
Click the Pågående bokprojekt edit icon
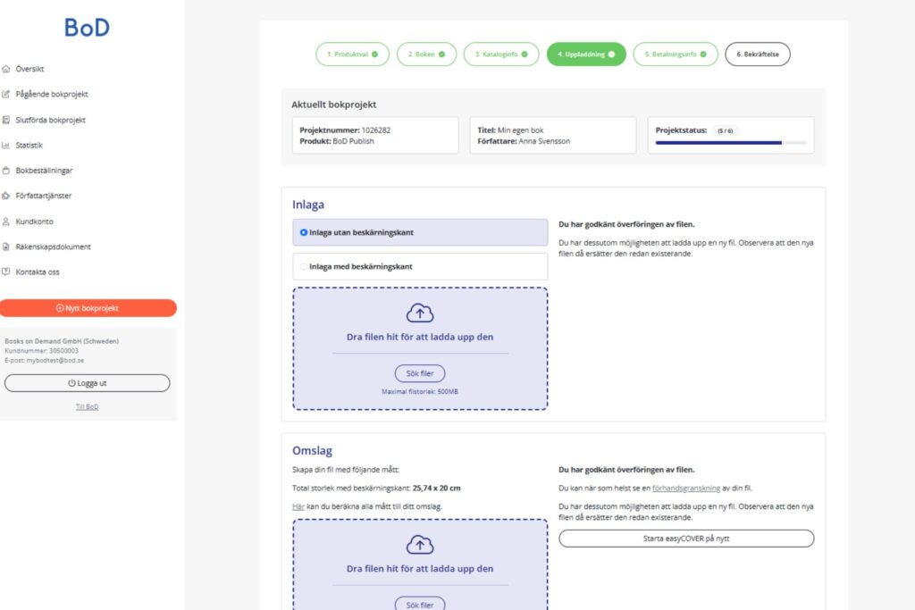(x=6, y=94)
